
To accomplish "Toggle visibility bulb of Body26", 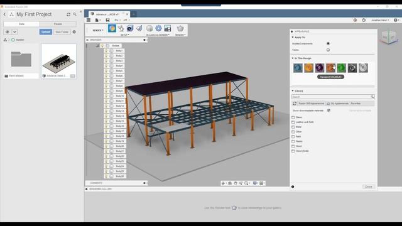I will click(106, 176).
